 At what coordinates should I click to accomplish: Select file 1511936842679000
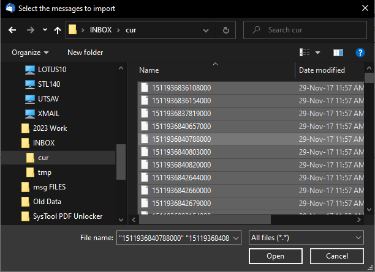point(251,204)
